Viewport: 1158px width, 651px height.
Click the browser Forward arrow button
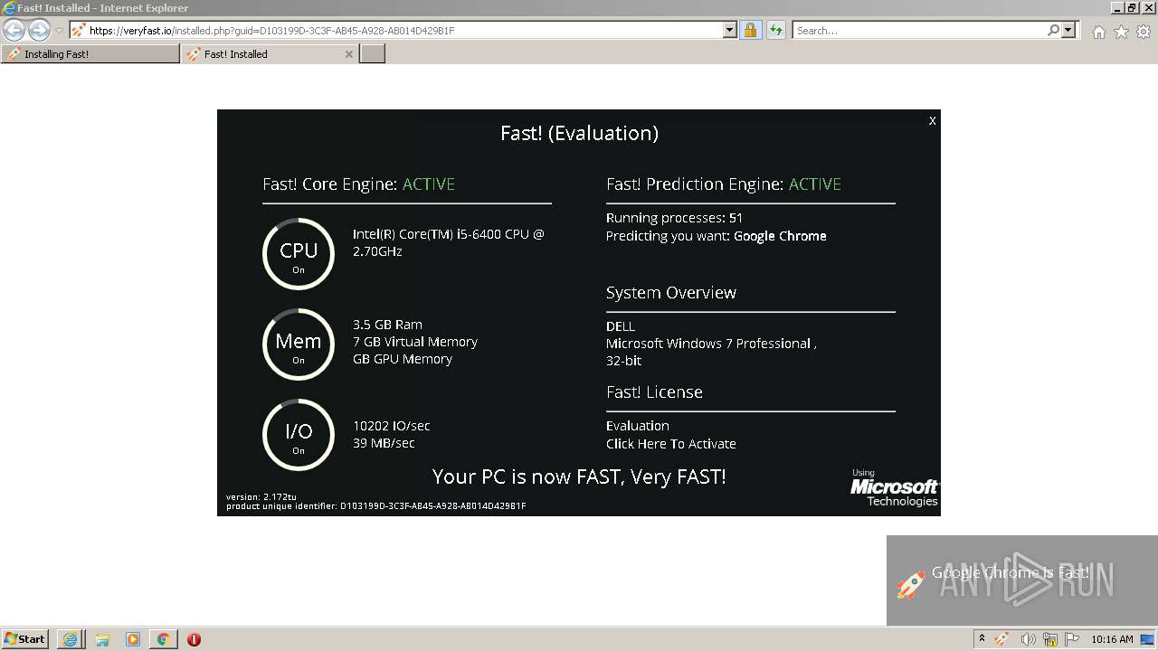(39, 30)
